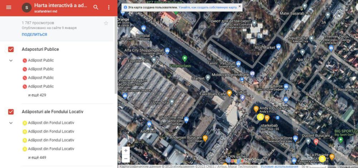Dismiss the user-created map notice
This screenshot has width=358, height=168.
240,6
